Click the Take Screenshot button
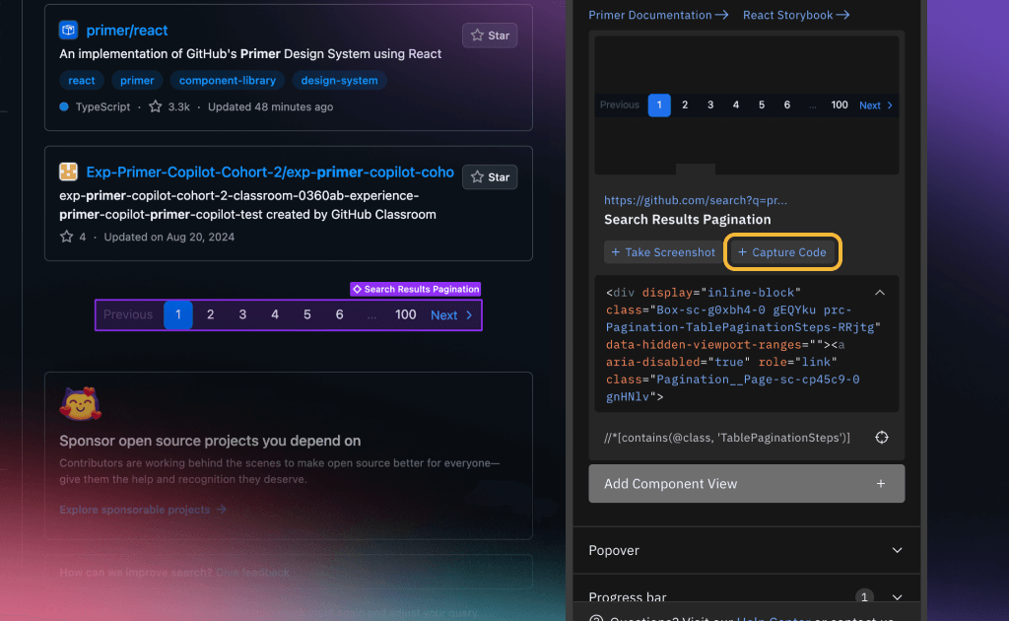Screen dimensions: 1009x621 click(x=663, y=252)
